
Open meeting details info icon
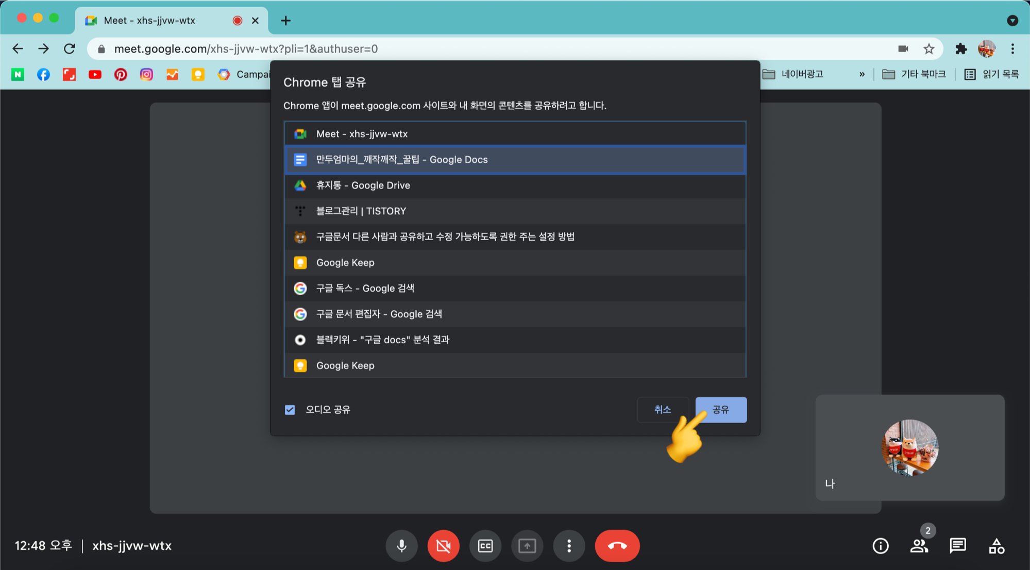[x=880, y=546]
